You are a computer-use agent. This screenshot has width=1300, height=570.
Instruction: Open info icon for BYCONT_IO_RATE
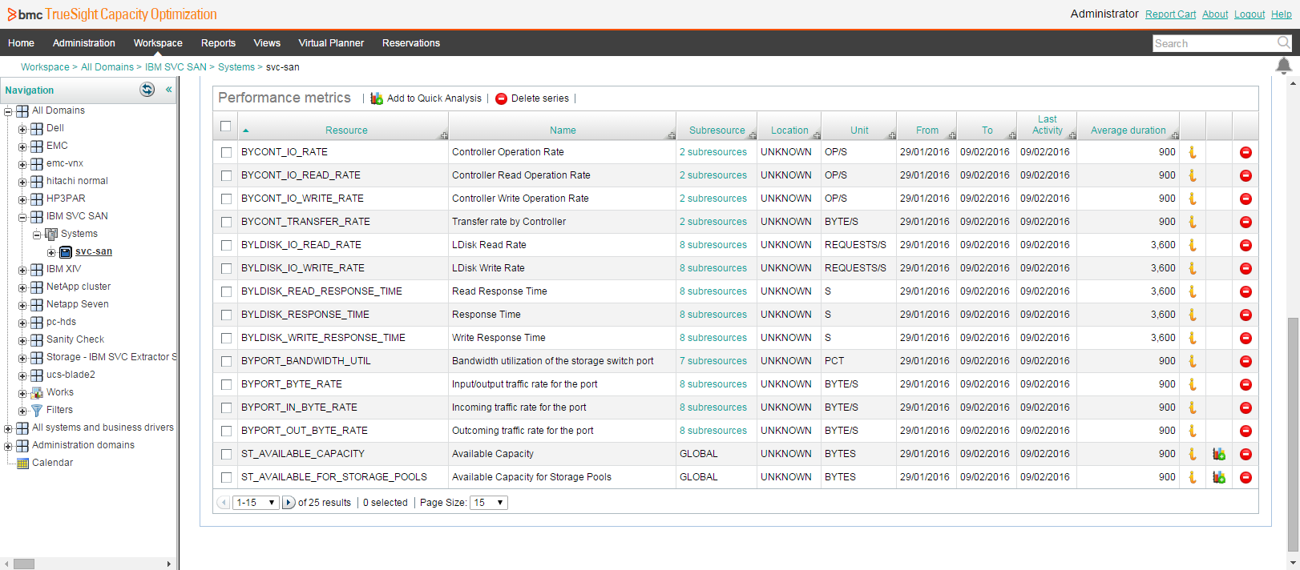pos(1193,152)
